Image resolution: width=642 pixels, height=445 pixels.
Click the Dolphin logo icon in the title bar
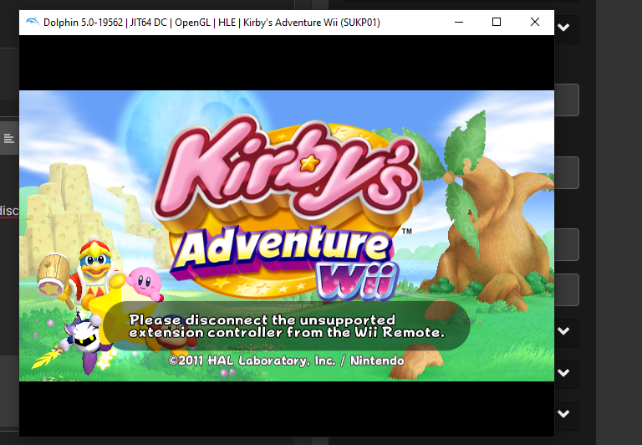(33, 22)
